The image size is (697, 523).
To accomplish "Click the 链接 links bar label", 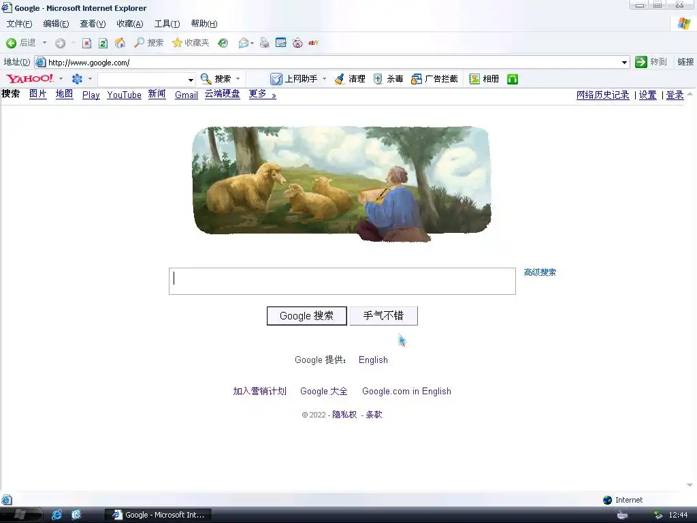I will pyautogui.click(x=685, y=62).
